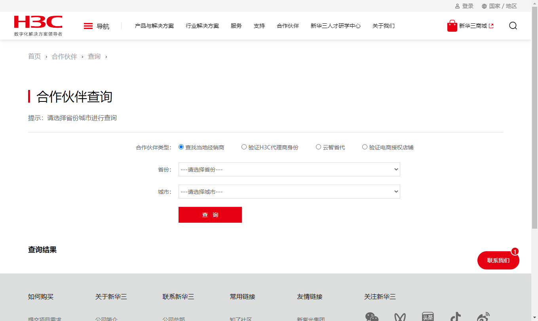Click the 合作伙伴查询 page heading
Viewport: 538px width, 321px height.
pos(74,97)
